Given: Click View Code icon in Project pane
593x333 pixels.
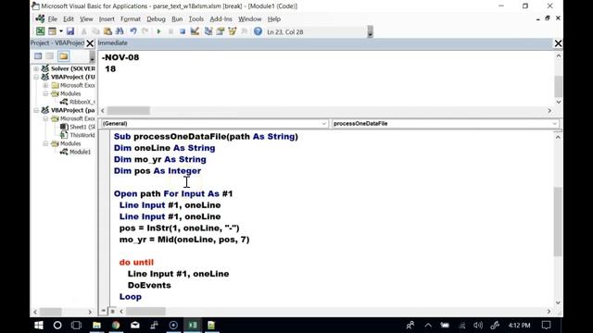Looking at the screenshot, I should coord(38,56).
